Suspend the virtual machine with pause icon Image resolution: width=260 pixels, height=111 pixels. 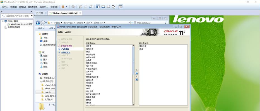point(63,7)
